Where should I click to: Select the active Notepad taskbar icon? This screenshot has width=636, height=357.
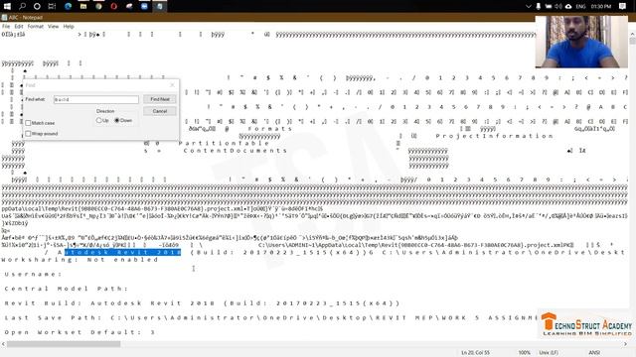pos(160,6)
